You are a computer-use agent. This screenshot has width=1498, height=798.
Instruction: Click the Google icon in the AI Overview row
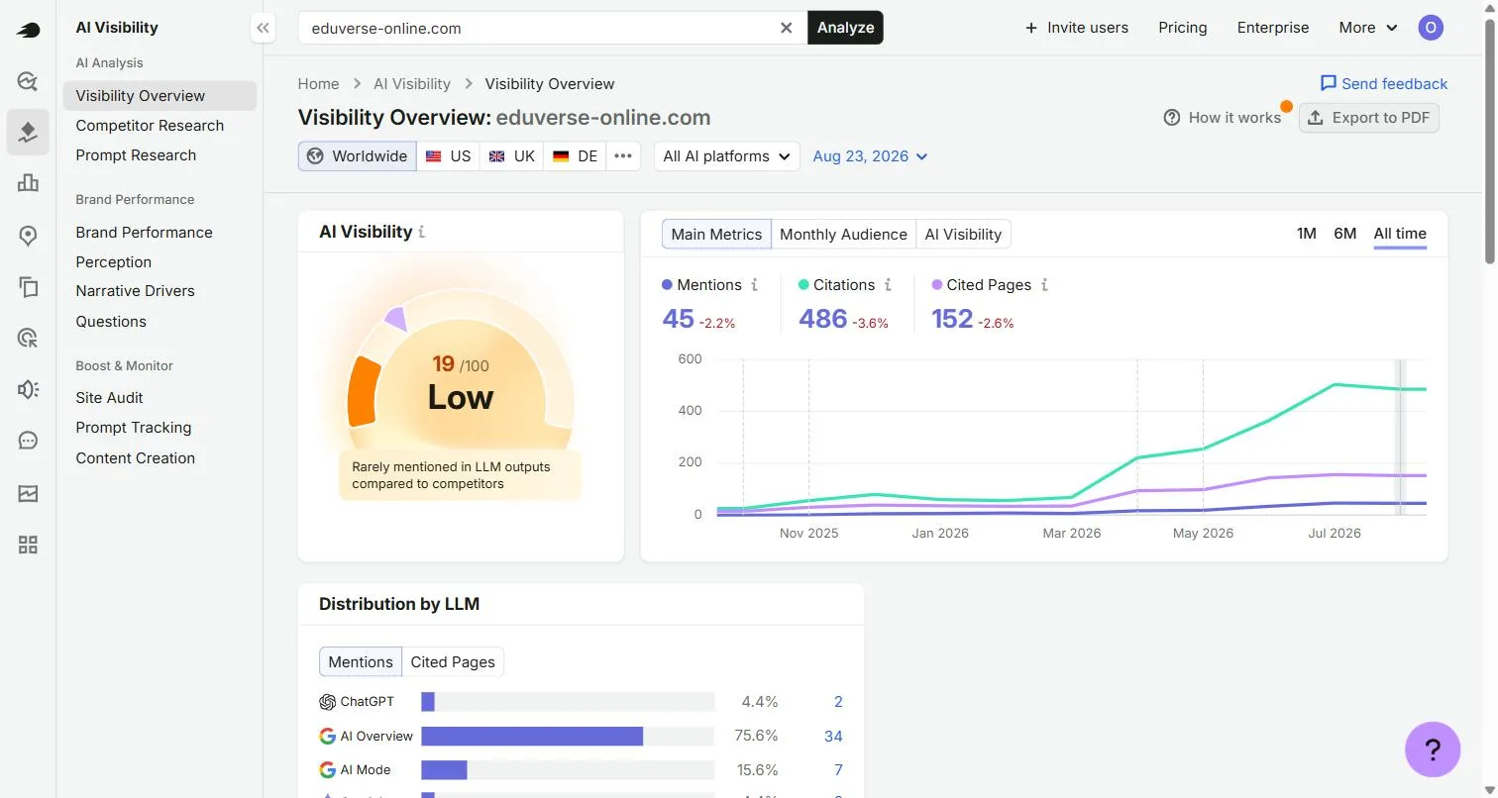(x=327, y=737)
